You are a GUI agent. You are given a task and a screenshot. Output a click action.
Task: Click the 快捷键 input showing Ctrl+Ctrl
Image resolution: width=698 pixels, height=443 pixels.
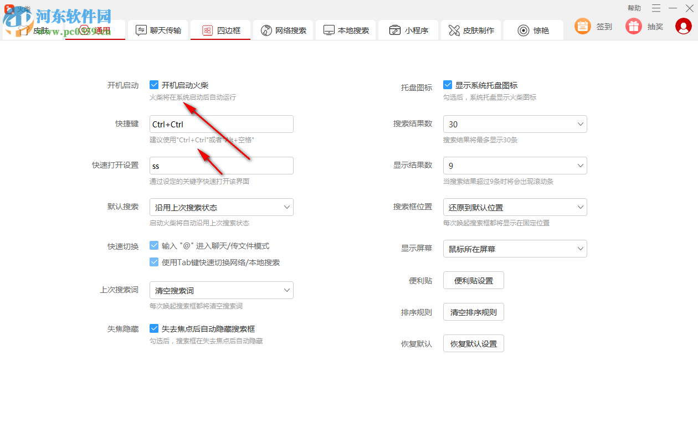click(221, 123)
